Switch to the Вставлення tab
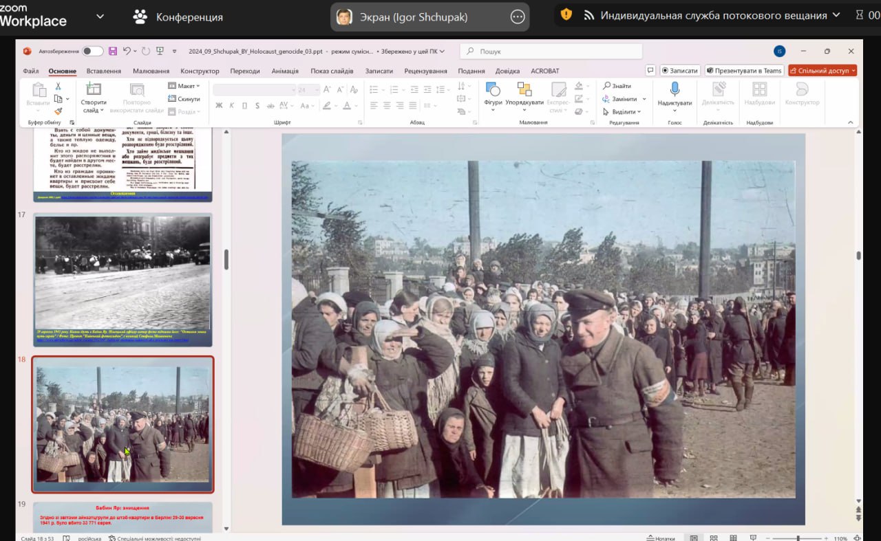The height and width of the screenshot is (541, 881). [104, 71]
